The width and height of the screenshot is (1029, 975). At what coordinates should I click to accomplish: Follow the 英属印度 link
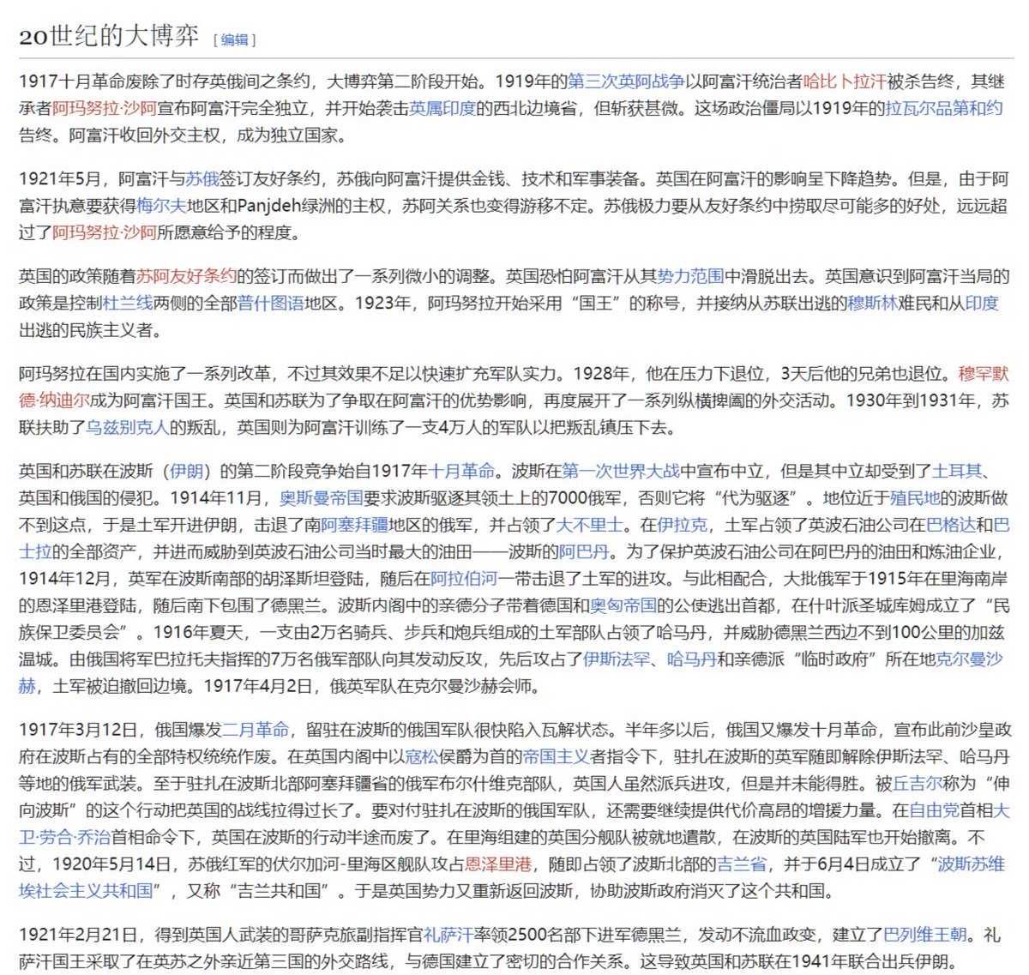pyautogui.click(x=442, y=108)
